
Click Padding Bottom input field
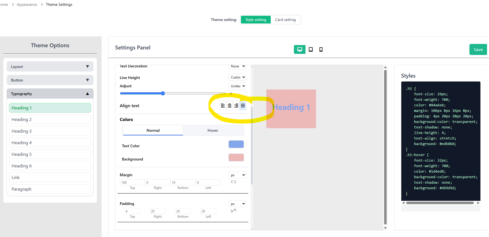point(183,211)
